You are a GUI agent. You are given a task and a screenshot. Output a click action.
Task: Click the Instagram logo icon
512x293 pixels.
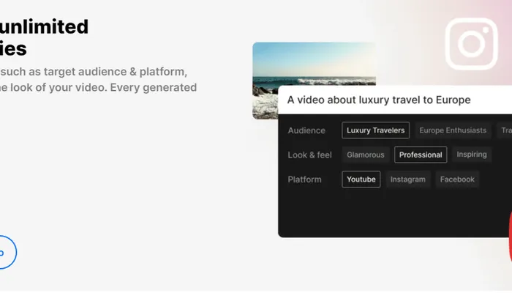click(472, 43)
